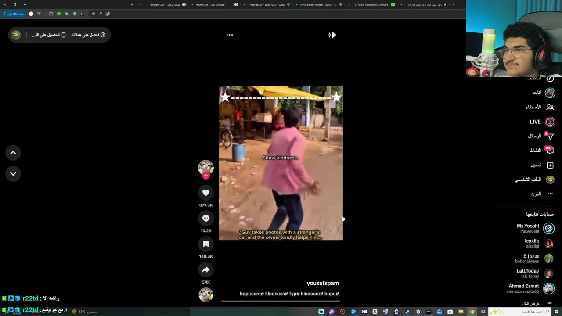Screen dimensions: 562x316
Task: Open the Windows Start button
Action: click(x=557, y=312)
